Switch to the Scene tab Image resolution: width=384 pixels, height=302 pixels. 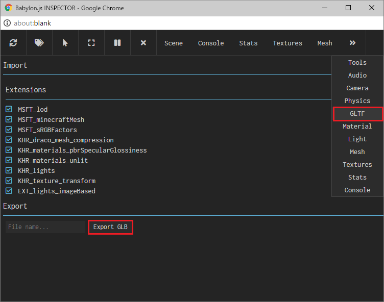(x=174, y=43)
